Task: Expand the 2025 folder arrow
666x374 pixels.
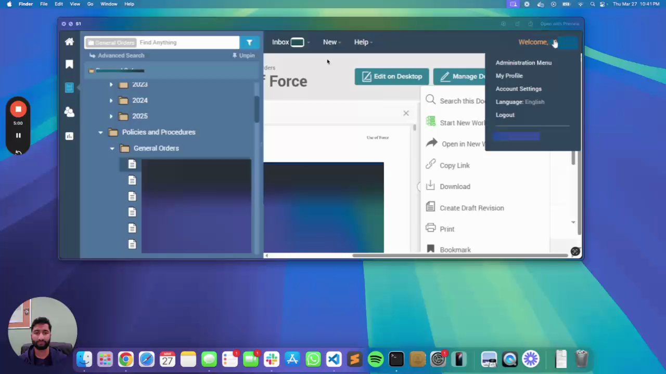Action: (x=111, y=116)
